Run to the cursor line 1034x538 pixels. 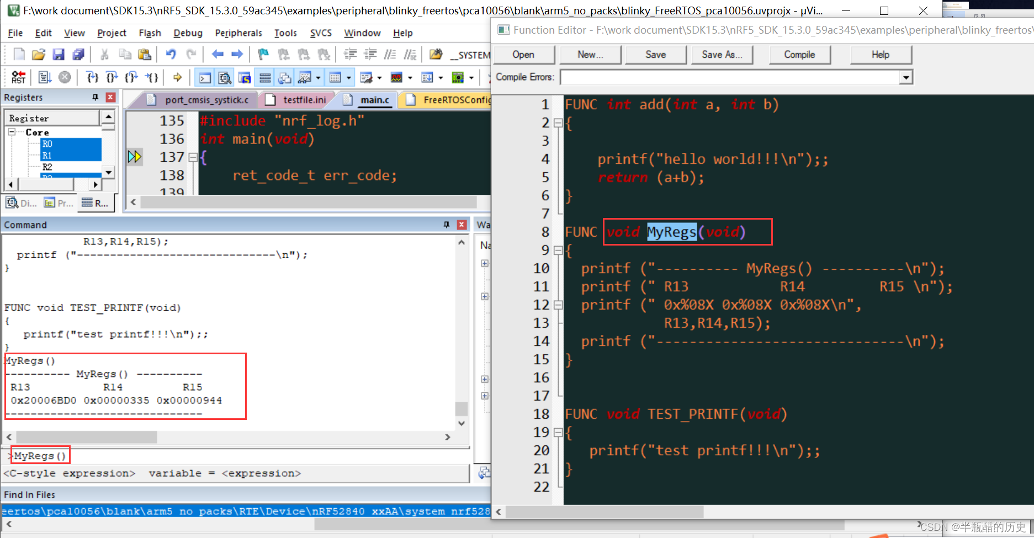pos(151,77)
